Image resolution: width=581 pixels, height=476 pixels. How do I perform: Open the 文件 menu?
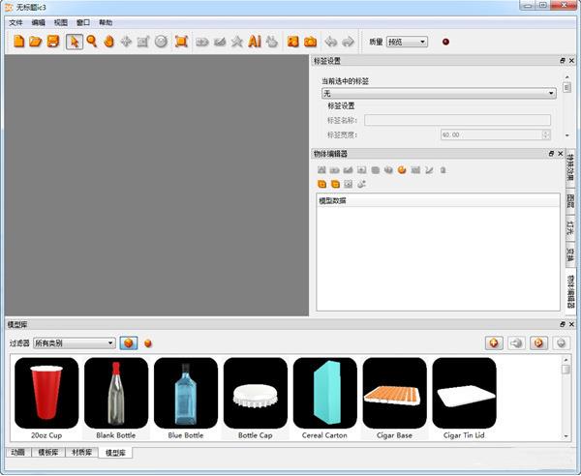tap(15, 21)
